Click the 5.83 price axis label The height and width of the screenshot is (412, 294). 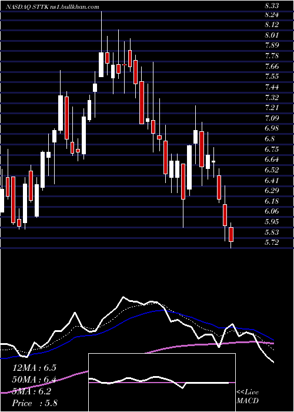pyautogui.click(x=272, y=232)
